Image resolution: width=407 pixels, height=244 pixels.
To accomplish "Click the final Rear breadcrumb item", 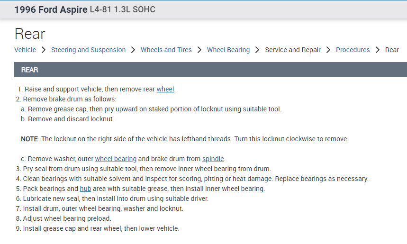I will tap(392, 50).
